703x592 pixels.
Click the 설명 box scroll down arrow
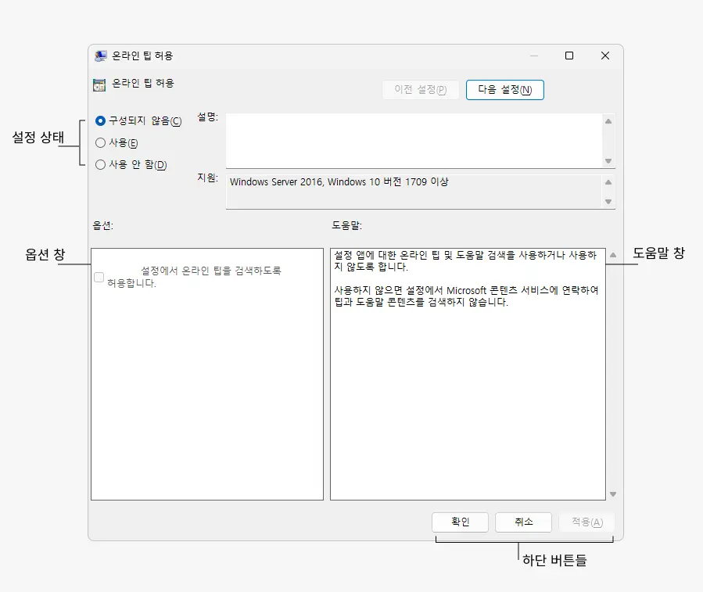608,161
